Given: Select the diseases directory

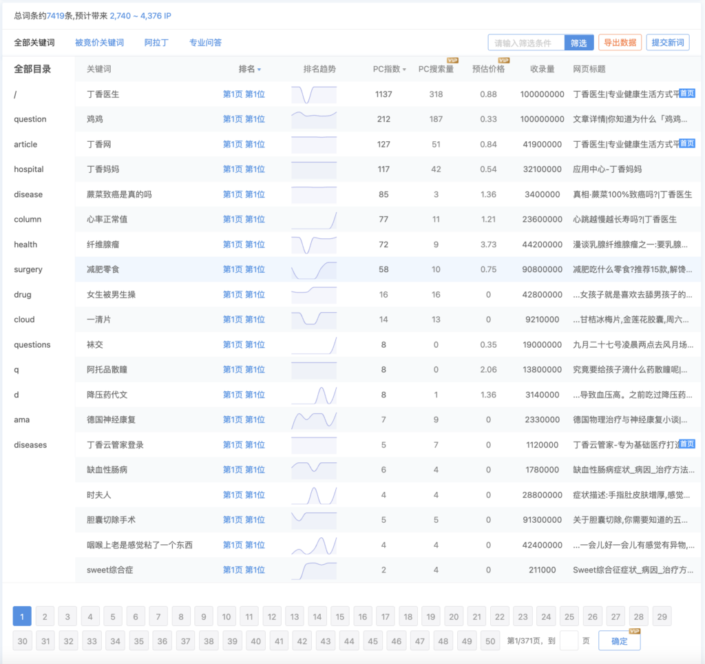Looking at the screenshot, I should click(x=30, y=445).
